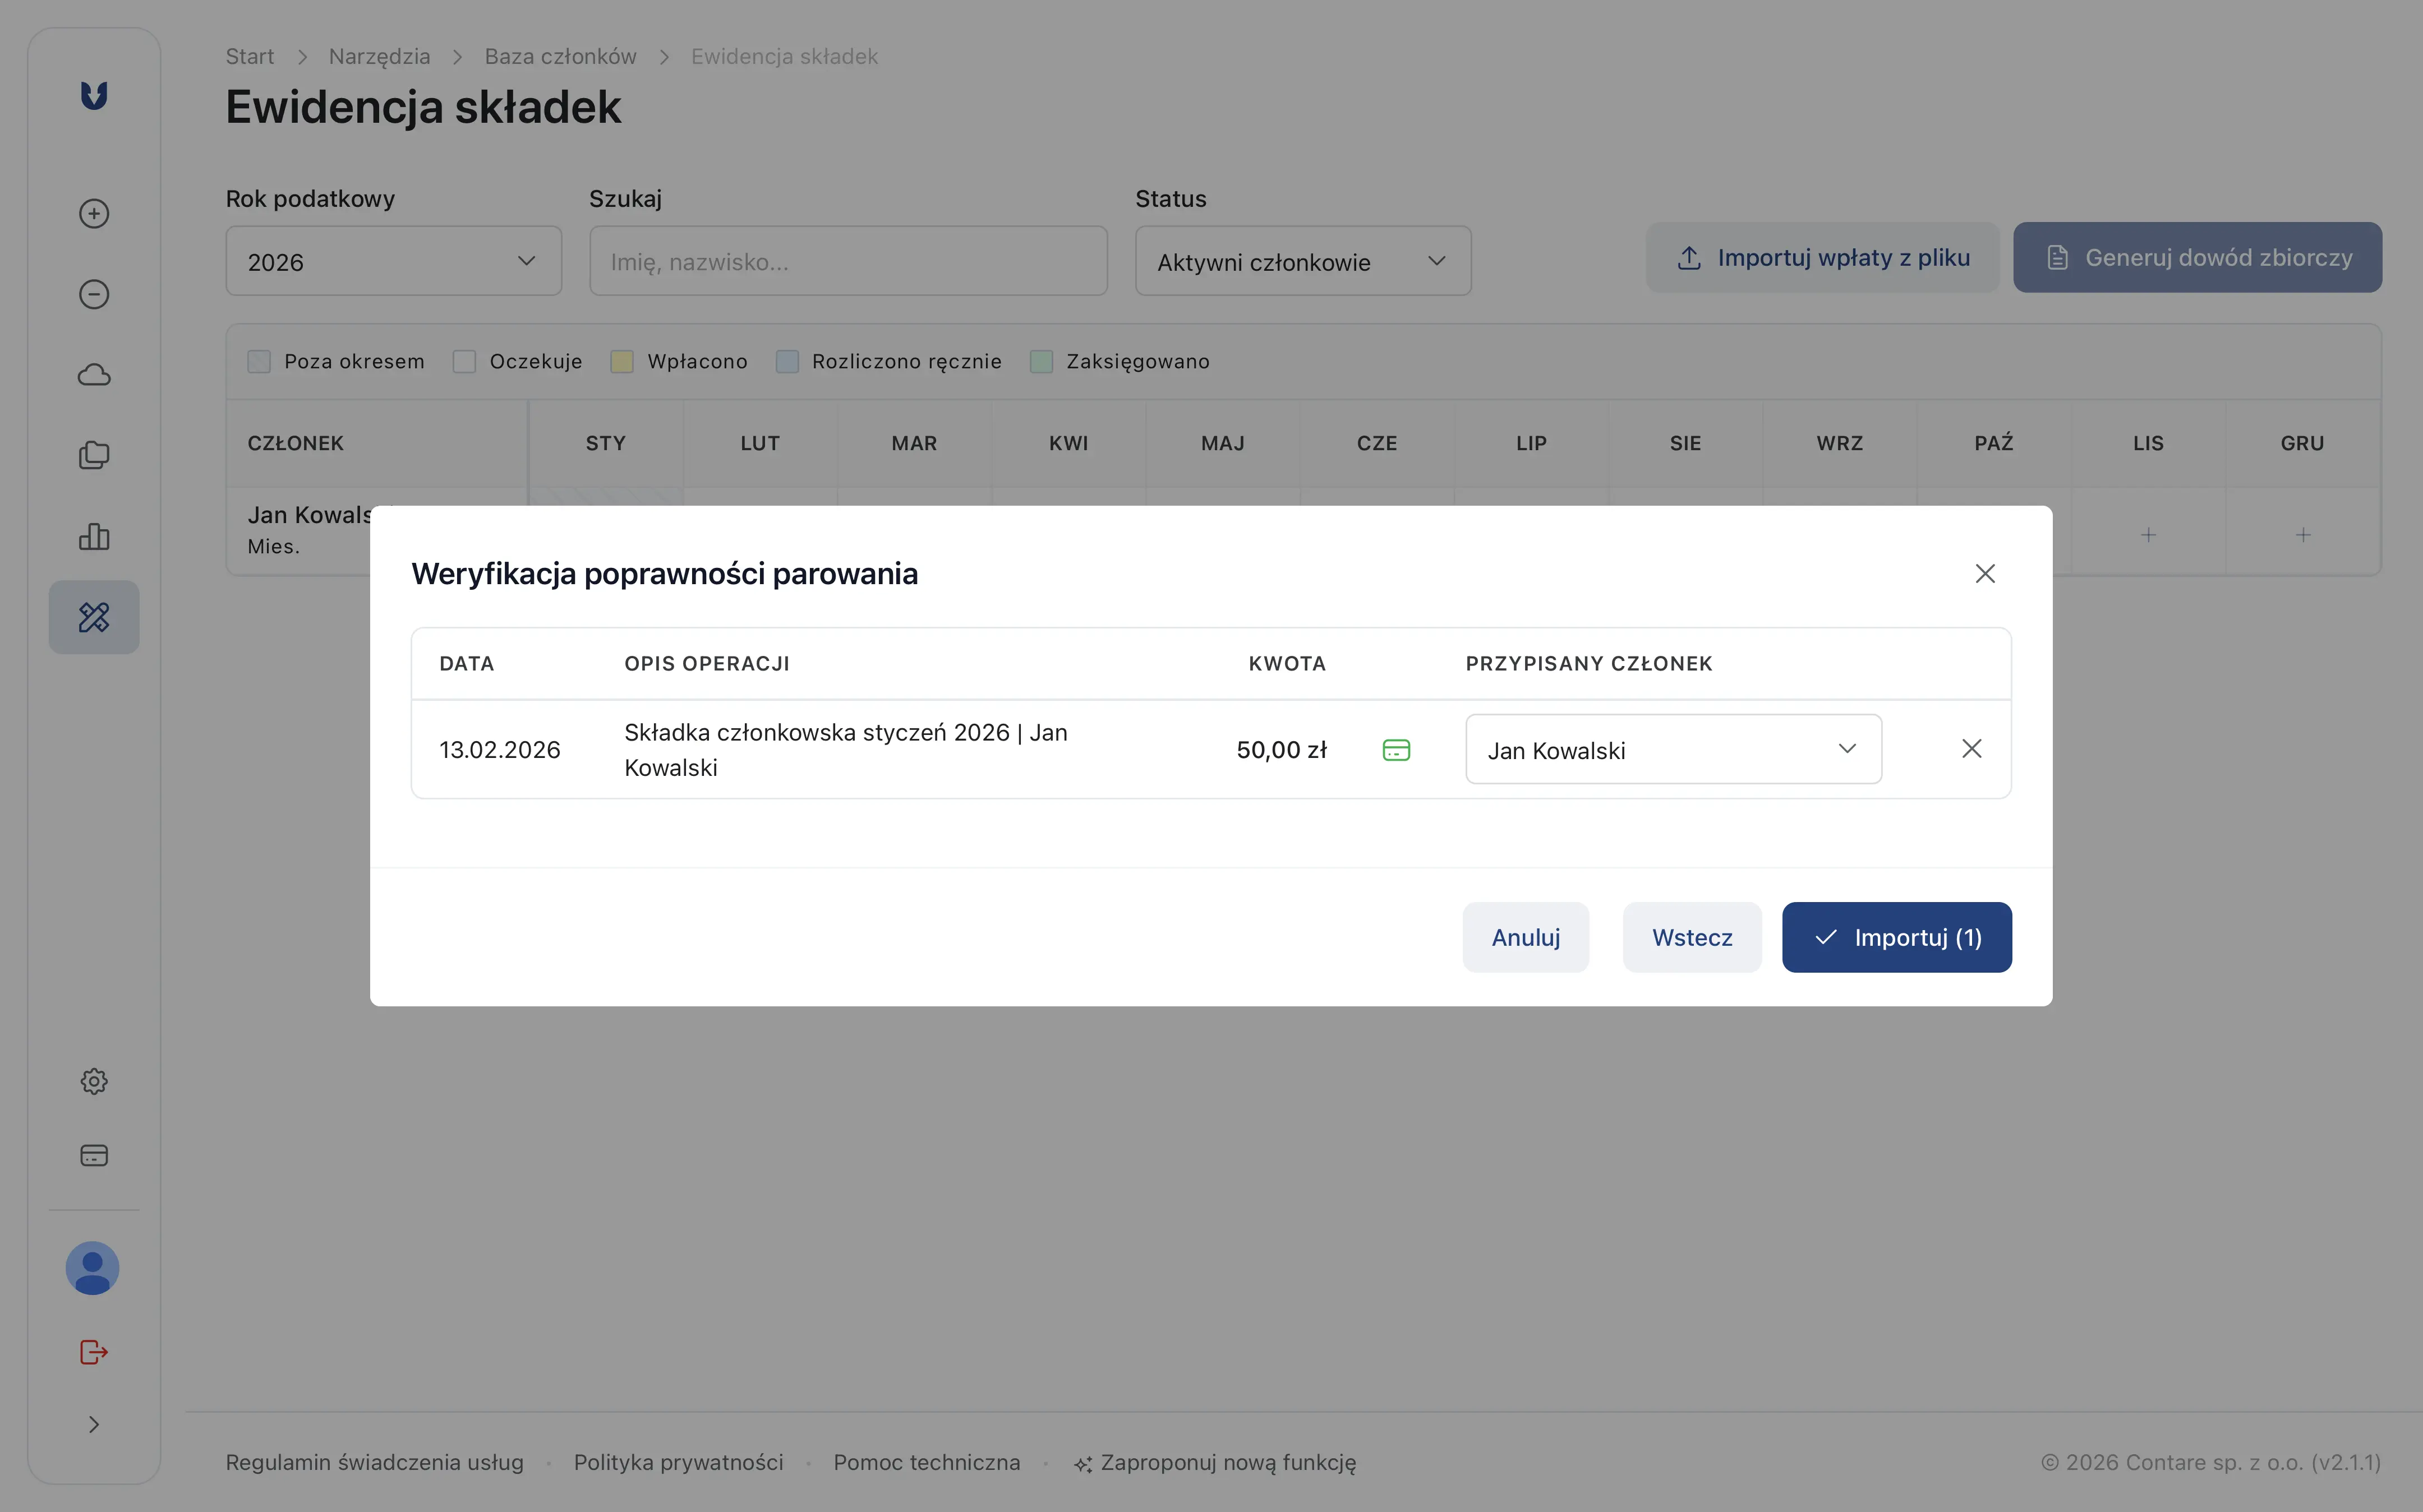Click the Importuj (1) button
This screenshot has height=1512, width=2423.
click(x=1896, y=937)
